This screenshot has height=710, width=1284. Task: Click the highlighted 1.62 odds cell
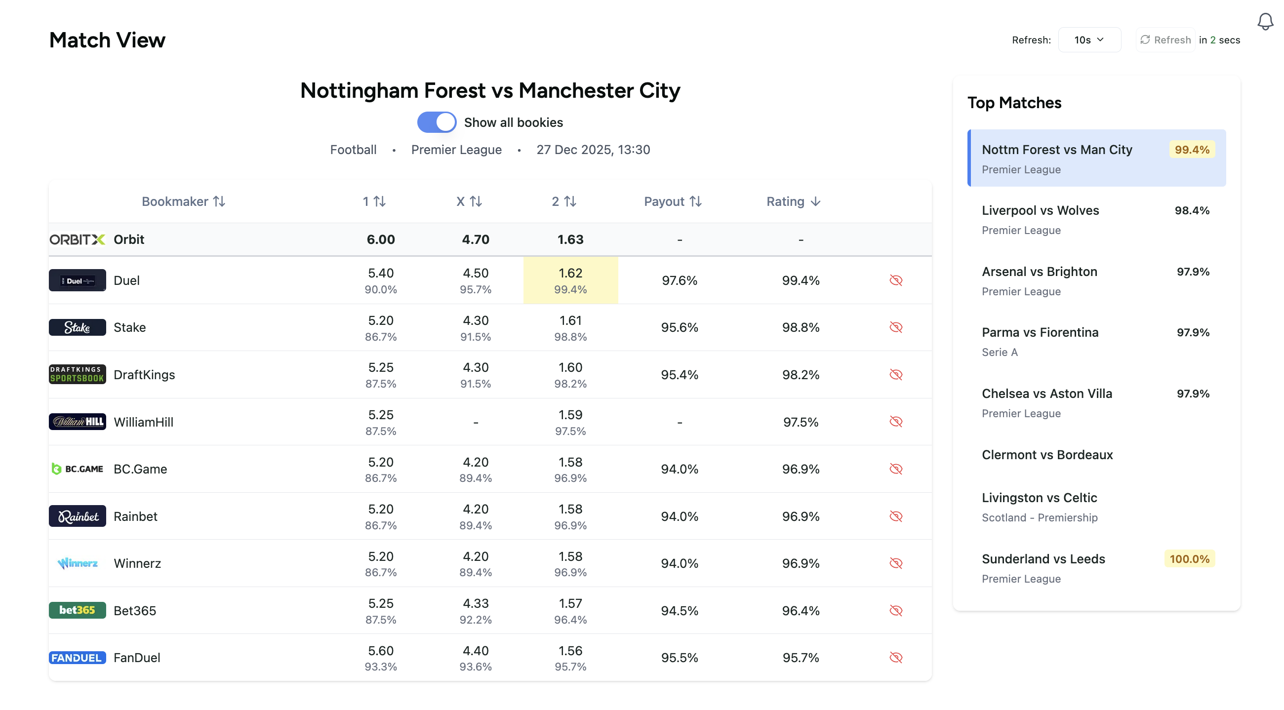tap(570, 280)
